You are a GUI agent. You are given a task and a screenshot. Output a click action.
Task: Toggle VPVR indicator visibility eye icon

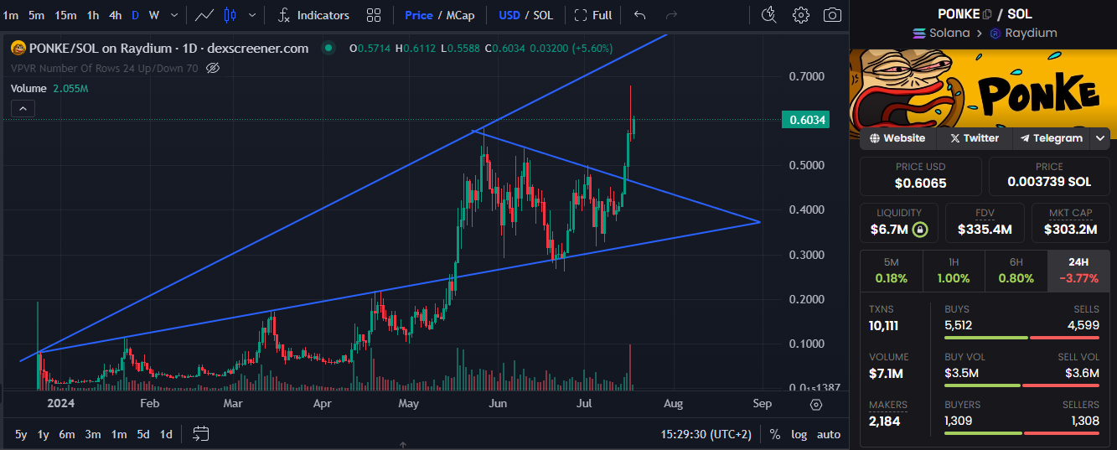tap(213, 68)
